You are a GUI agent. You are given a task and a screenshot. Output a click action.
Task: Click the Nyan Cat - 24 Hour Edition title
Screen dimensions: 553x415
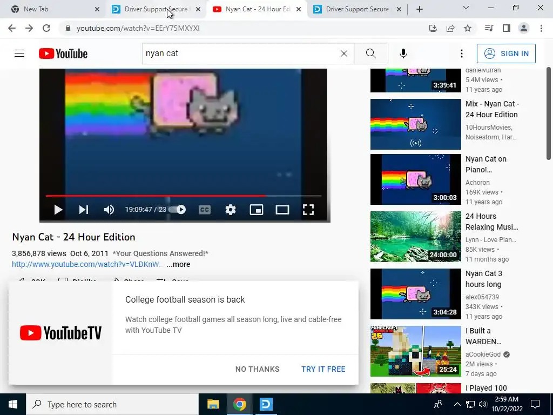(73, 237)
